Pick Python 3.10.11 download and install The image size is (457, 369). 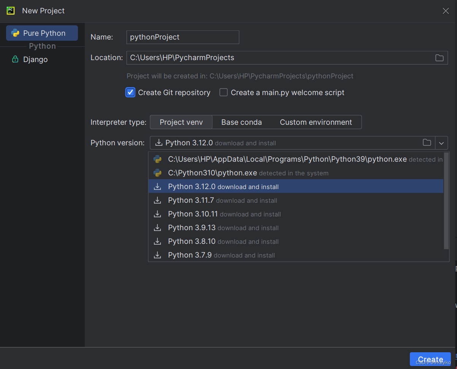click(296, 214)
